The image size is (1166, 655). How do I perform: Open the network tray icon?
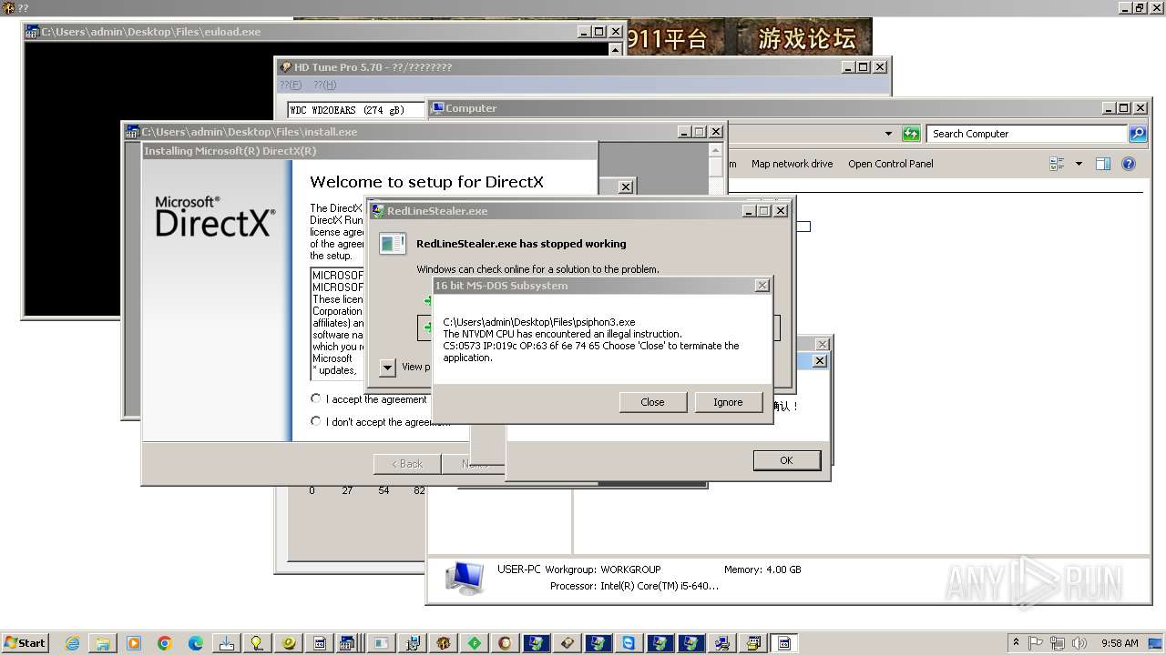(x=1057, y=643)
